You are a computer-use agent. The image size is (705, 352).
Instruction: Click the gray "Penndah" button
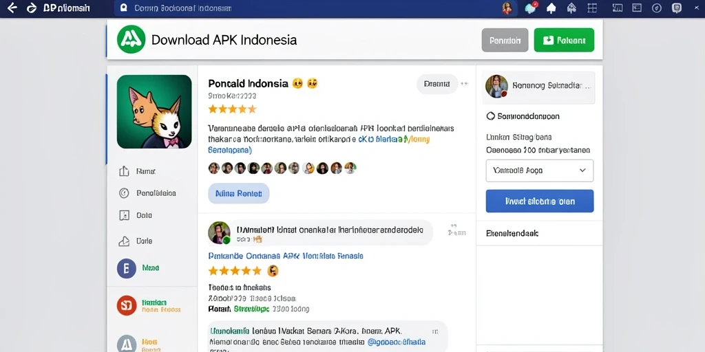click(505, 41)
